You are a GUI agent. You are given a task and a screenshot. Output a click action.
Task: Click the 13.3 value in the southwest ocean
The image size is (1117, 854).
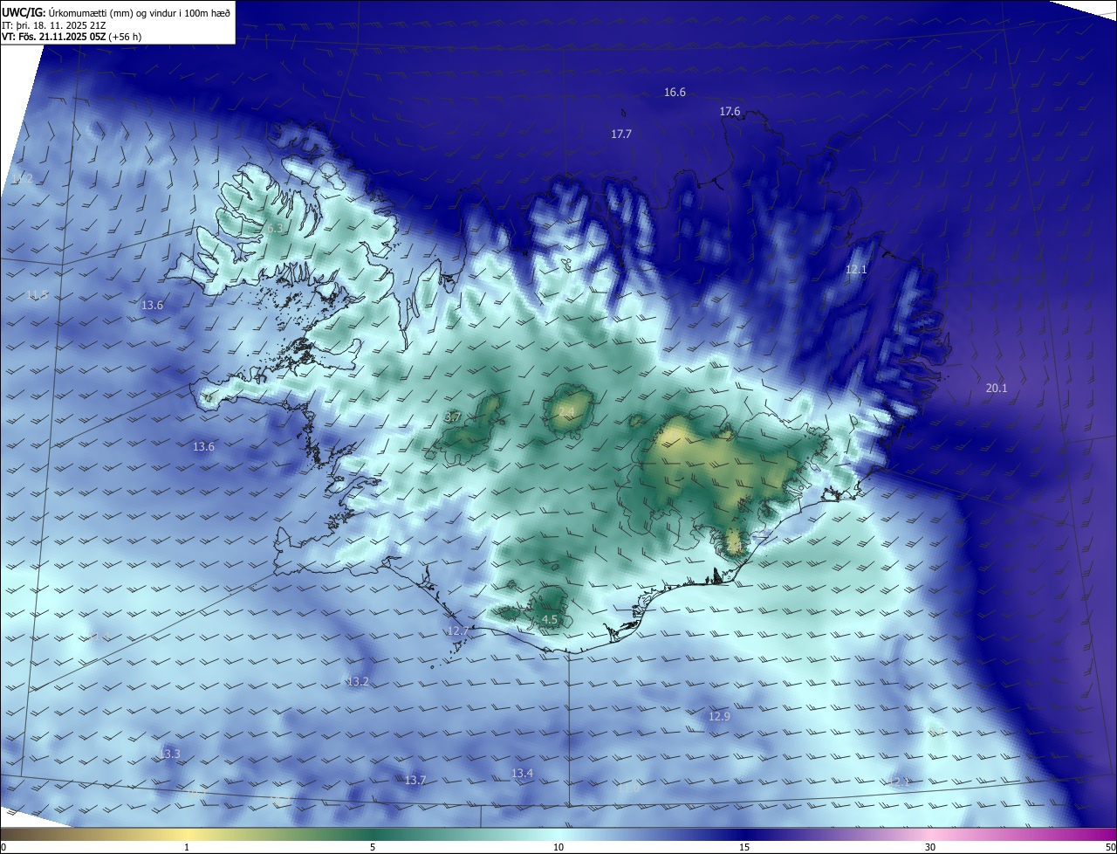pyautogui.click(x=169, y=754)
